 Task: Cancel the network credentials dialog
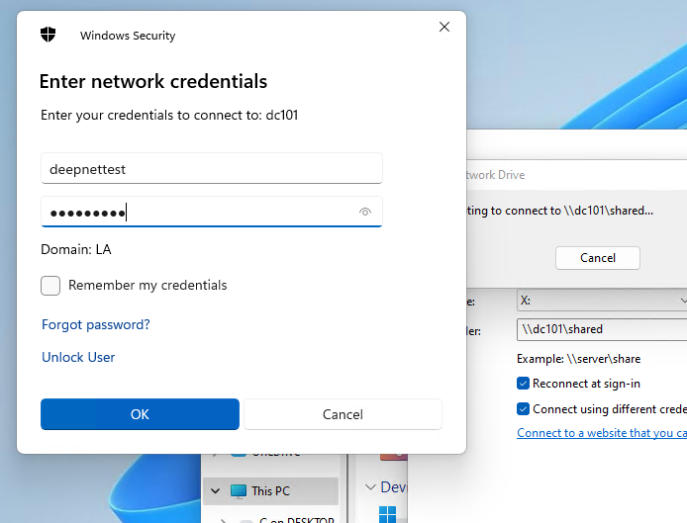click(x=343, y=414)
